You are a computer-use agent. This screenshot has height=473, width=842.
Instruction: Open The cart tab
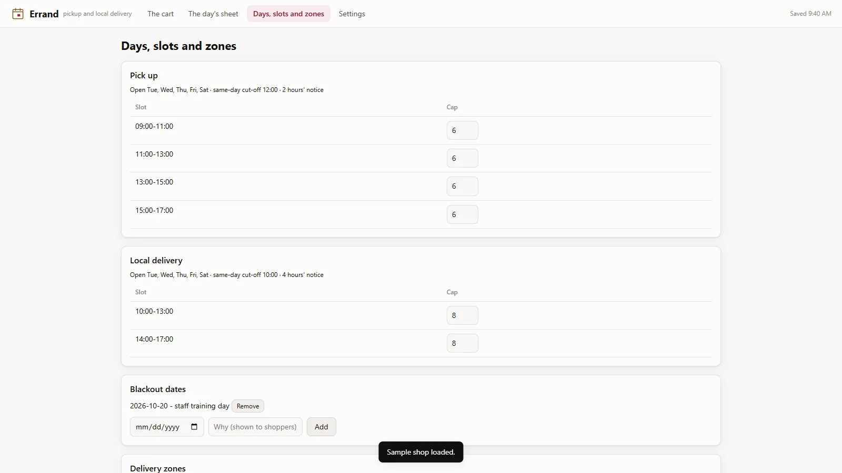tap(161, 14)
